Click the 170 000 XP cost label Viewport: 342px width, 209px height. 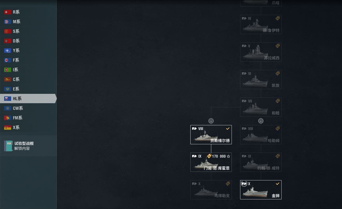click(219, 156)
